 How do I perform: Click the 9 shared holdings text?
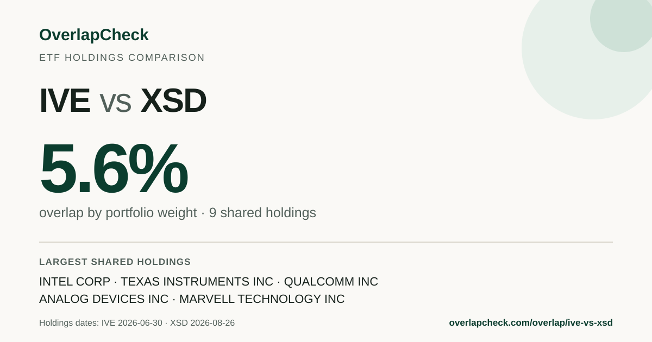(262, 213)
